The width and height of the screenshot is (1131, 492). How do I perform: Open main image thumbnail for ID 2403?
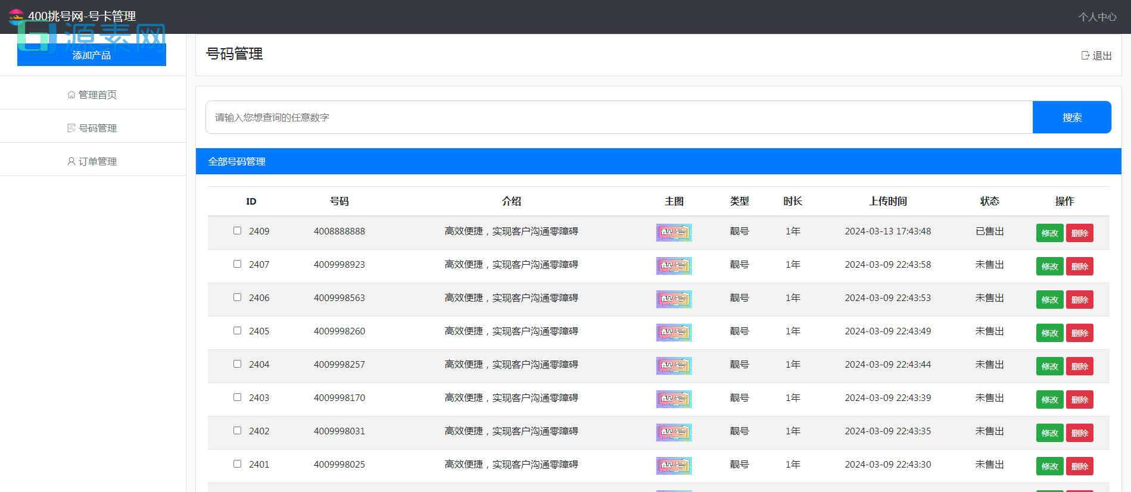coord(674,399)
